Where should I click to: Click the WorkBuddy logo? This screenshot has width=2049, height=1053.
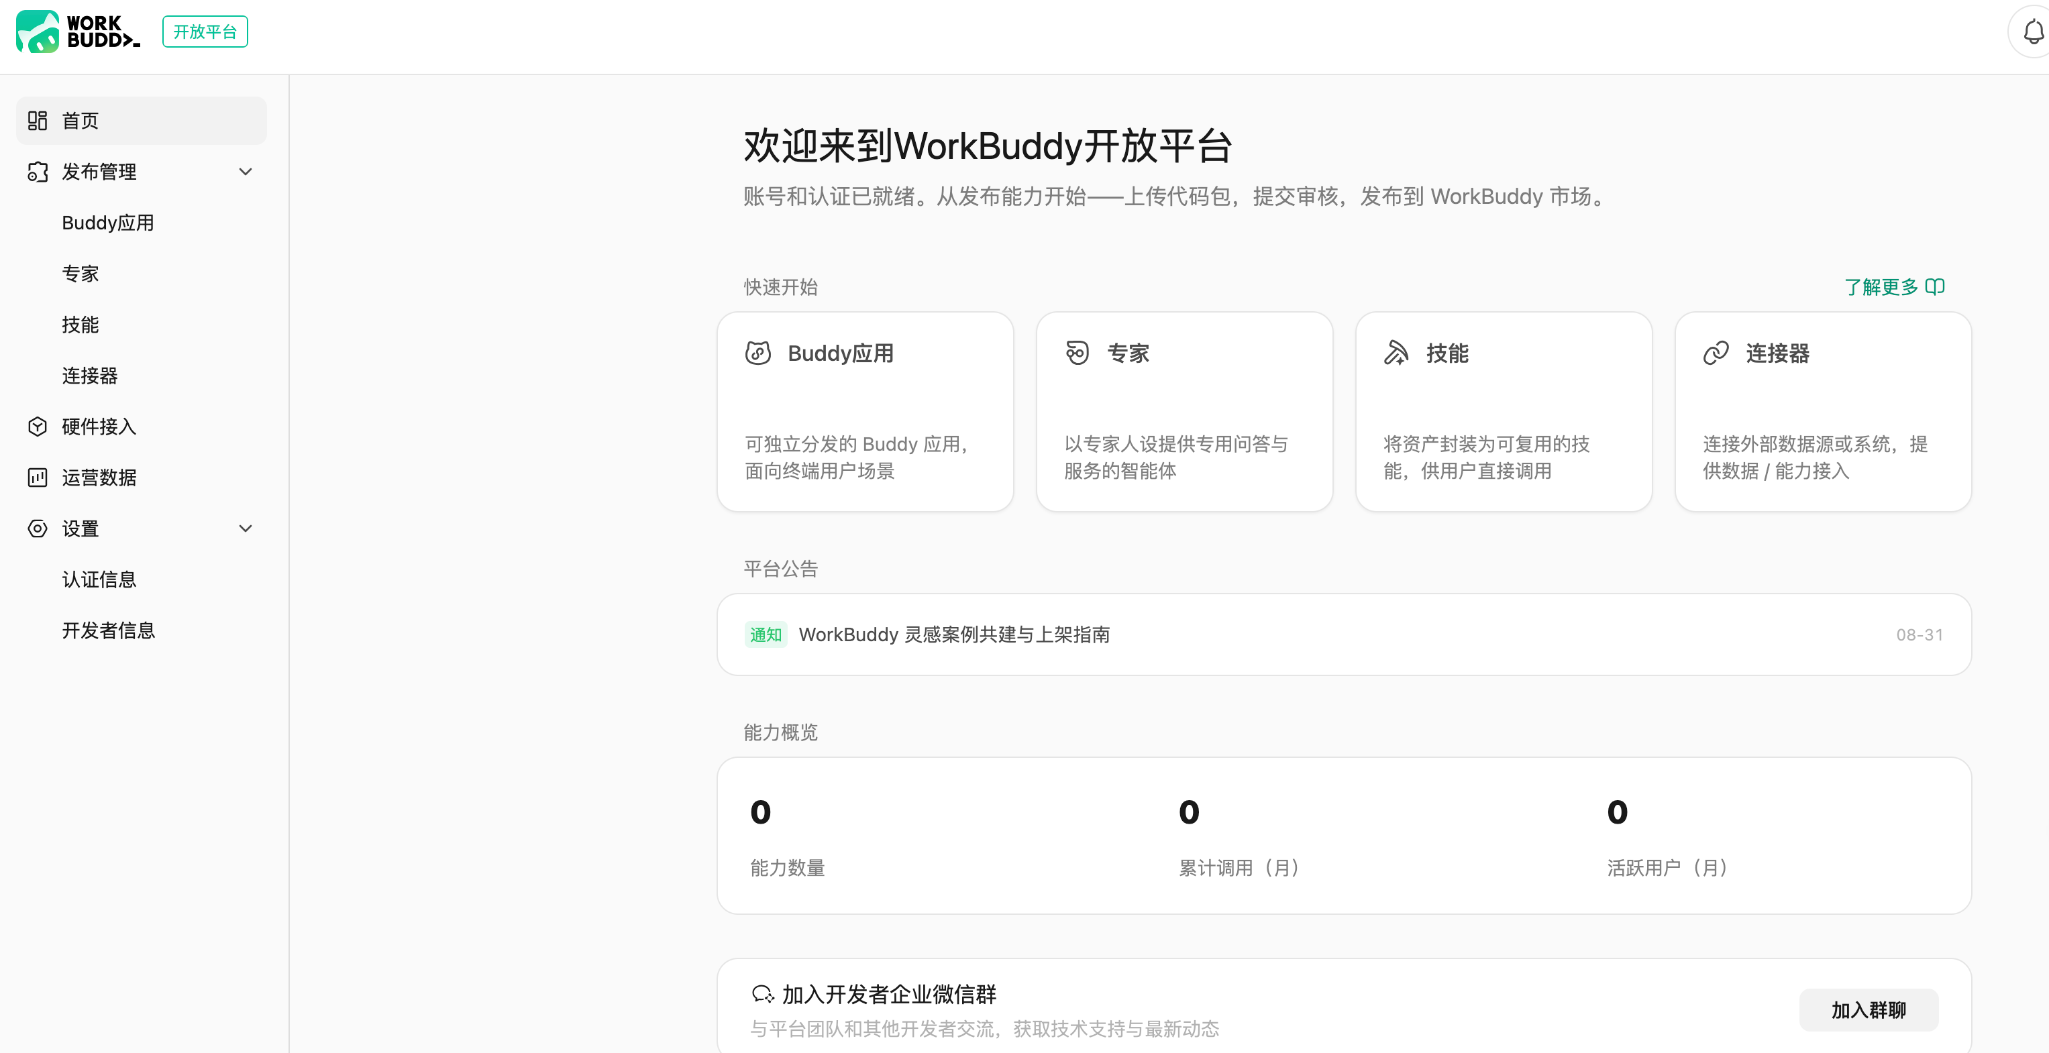(x=78, y=32)
